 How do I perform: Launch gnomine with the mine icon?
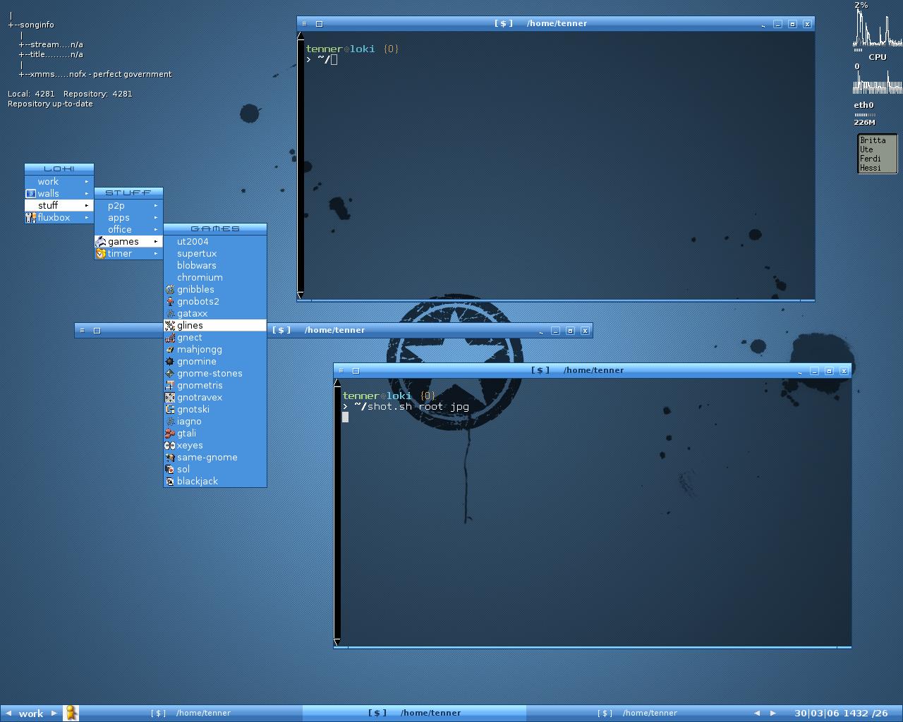[215, 361]
